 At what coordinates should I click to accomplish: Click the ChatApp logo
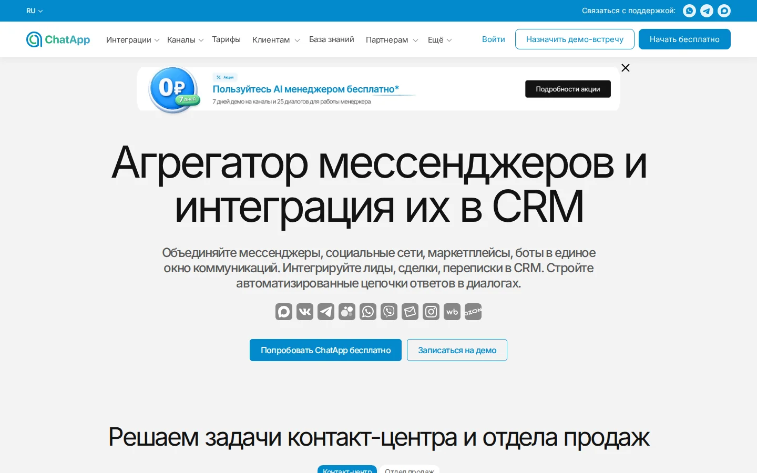[58, 39]
